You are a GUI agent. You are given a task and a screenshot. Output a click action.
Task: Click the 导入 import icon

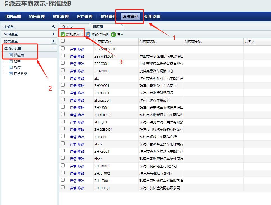tap(113, 35)
